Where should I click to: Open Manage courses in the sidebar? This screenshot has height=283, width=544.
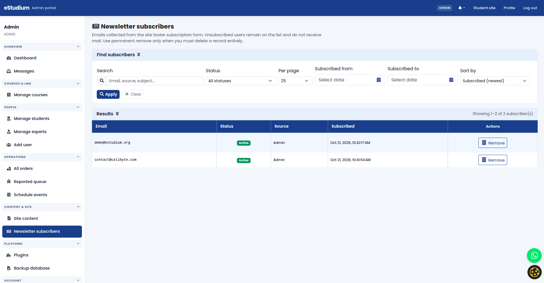[x=42, y=95]
